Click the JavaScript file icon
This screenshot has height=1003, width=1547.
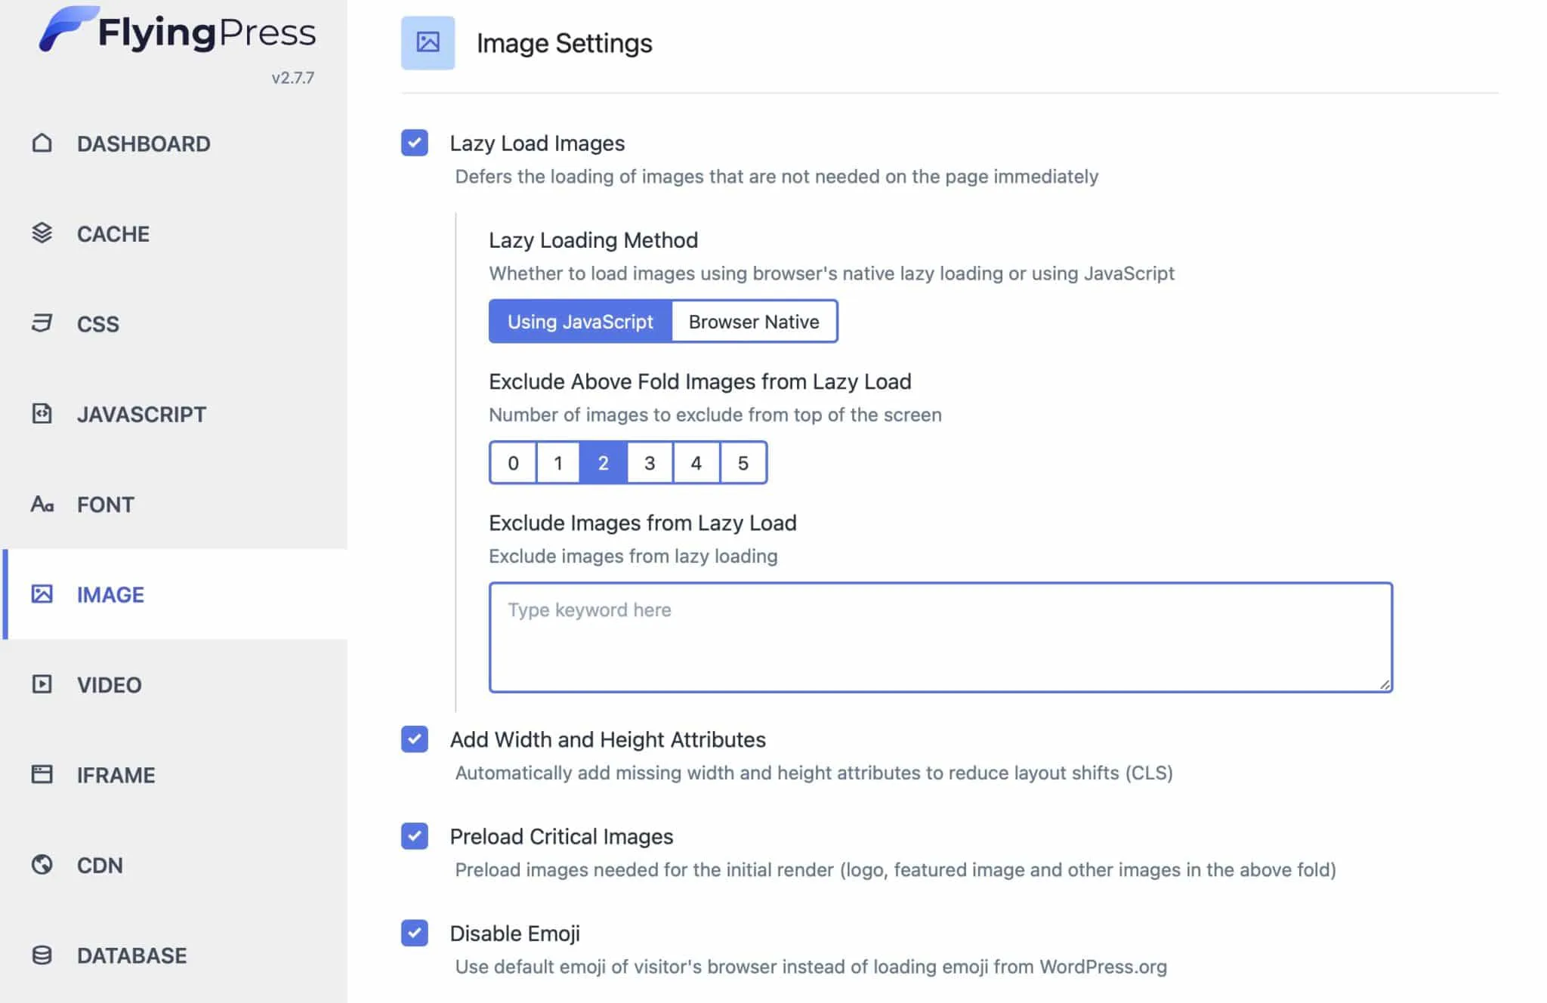[42, 413]
